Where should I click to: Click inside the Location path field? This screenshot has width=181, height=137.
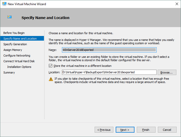coord(109,72)
